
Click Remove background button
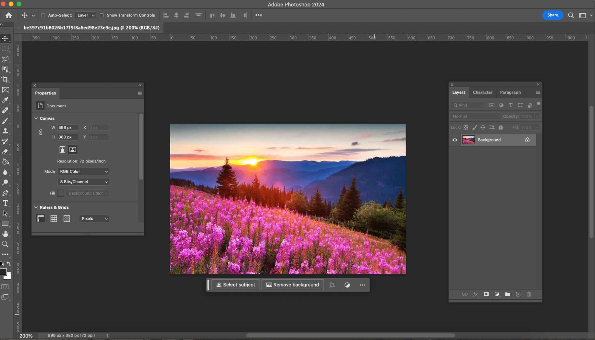[x=293, y=285]
